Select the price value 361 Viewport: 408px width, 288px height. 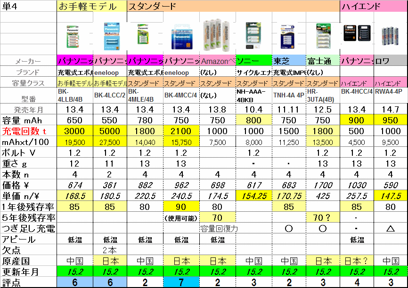tap(110, 185)
